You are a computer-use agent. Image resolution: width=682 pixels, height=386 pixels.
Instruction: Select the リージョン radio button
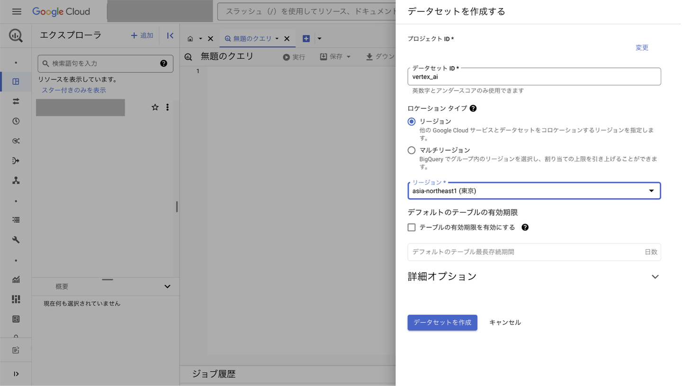click(x=412, y=122)
